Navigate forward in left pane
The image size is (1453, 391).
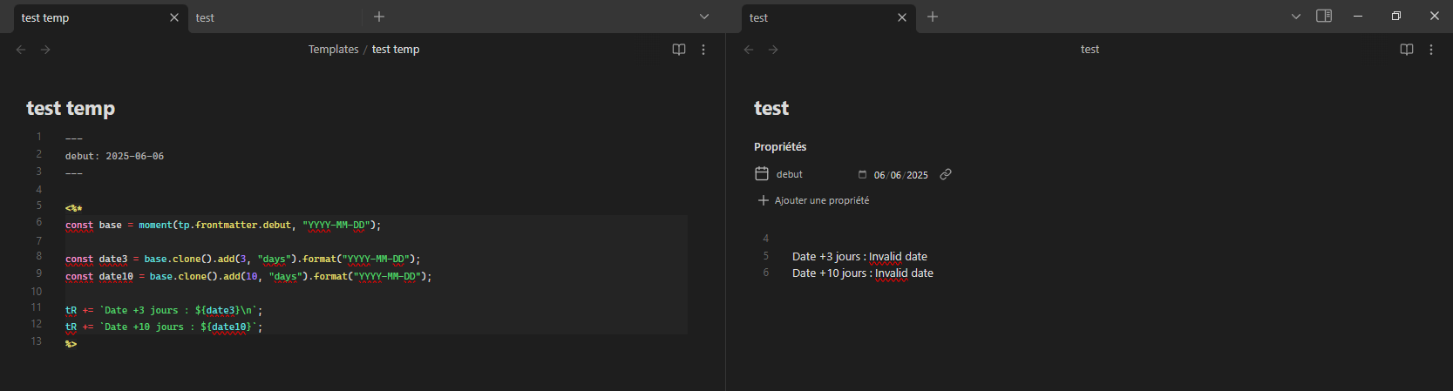(x=45, y=50)
